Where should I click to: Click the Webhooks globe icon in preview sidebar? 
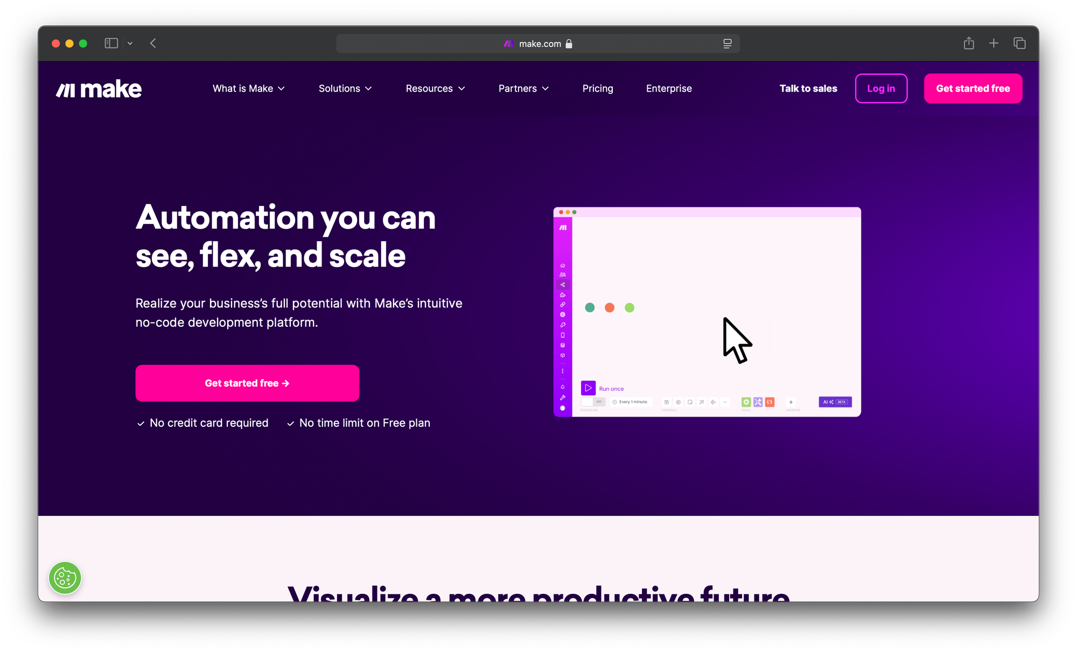tap(563, 314)
